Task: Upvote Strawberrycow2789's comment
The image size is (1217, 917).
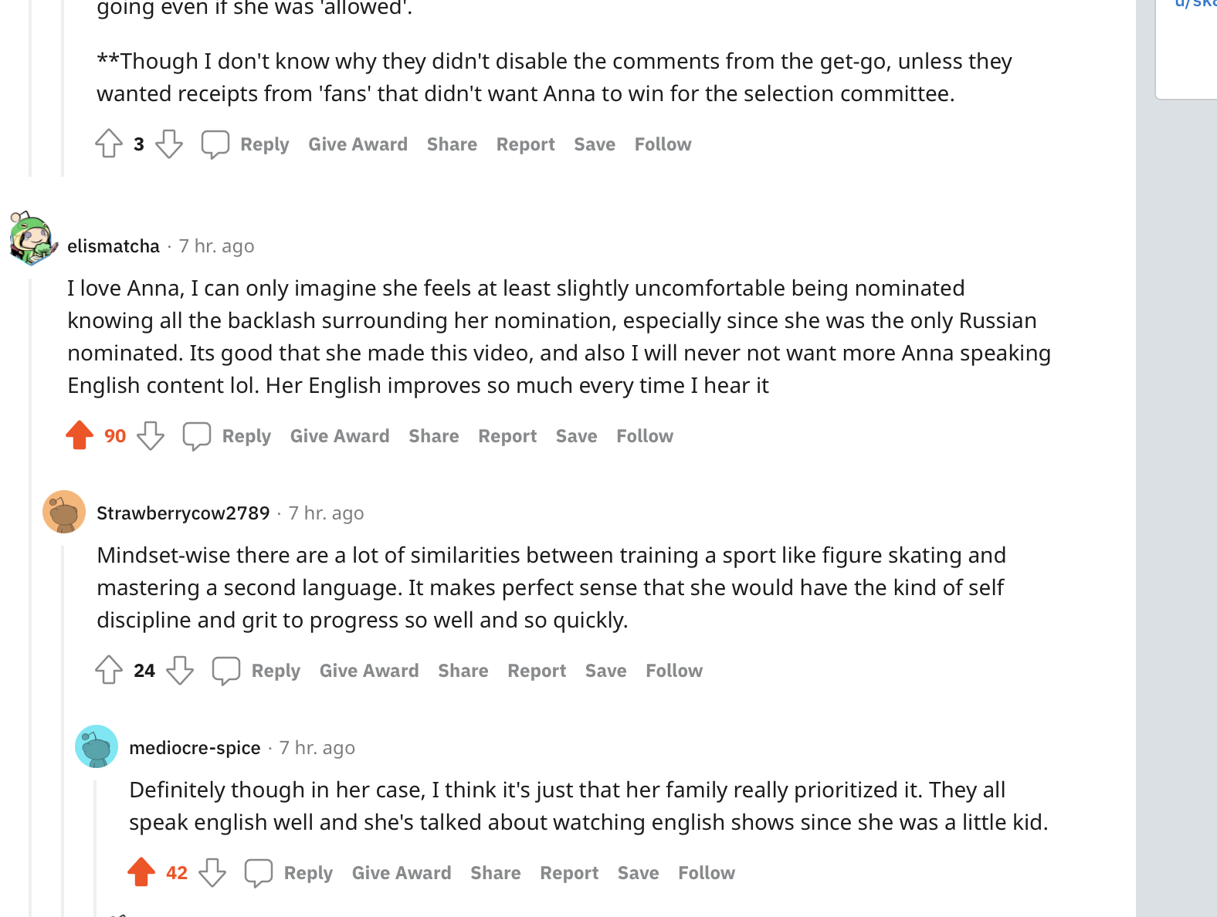Action: click(109, 670)
